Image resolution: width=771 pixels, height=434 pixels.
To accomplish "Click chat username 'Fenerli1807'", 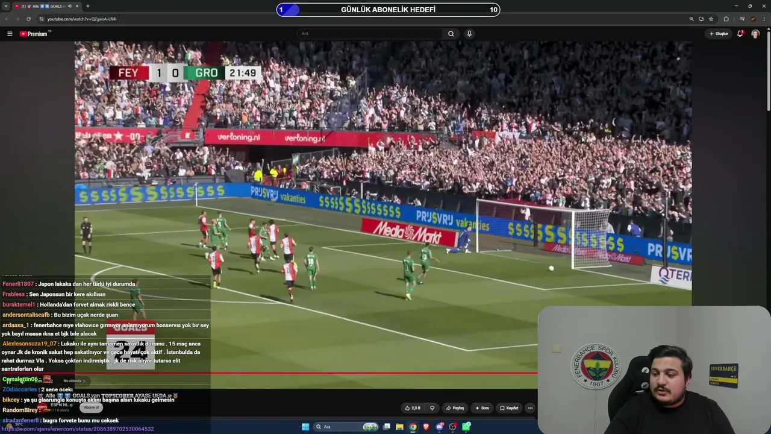I will coord(18,284).
